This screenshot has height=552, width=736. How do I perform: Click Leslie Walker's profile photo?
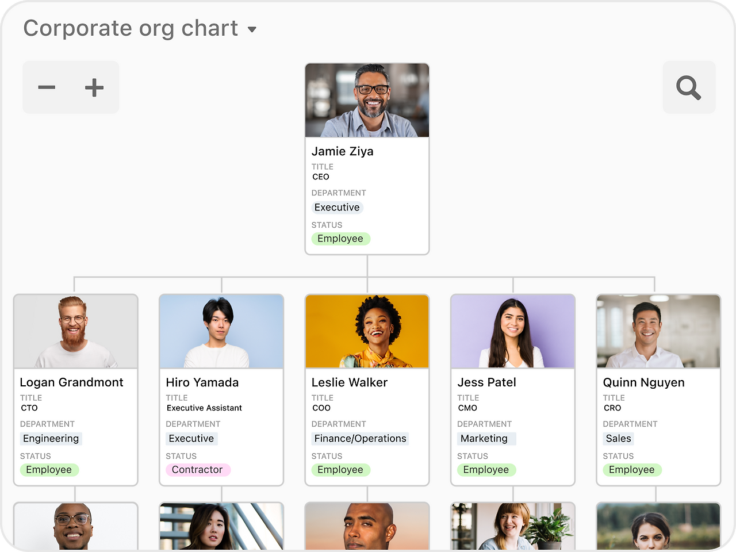[x=367, y=331]
